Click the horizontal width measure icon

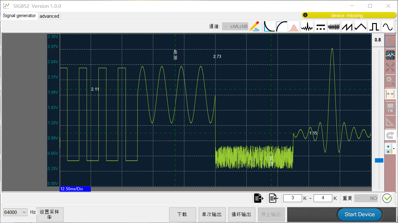(390, 94)
